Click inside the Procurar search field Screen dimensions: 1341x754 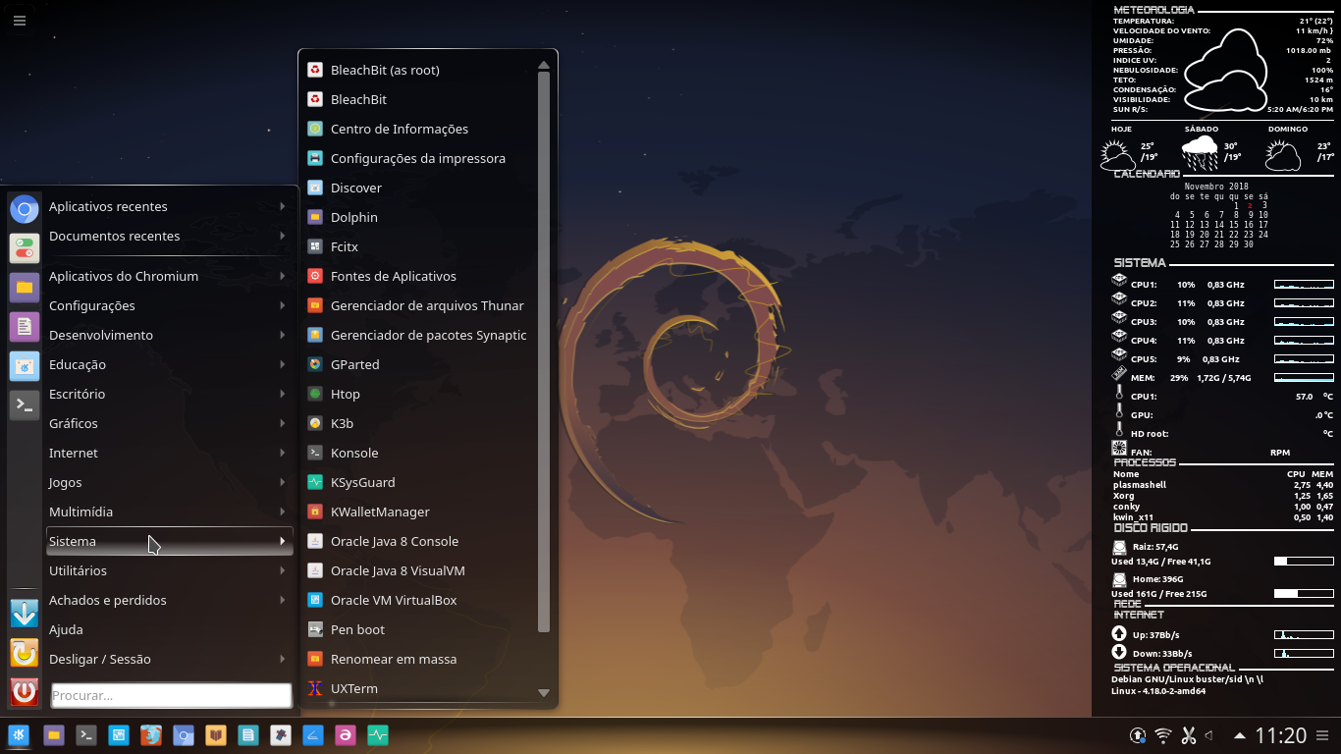(x=170, y=694)
